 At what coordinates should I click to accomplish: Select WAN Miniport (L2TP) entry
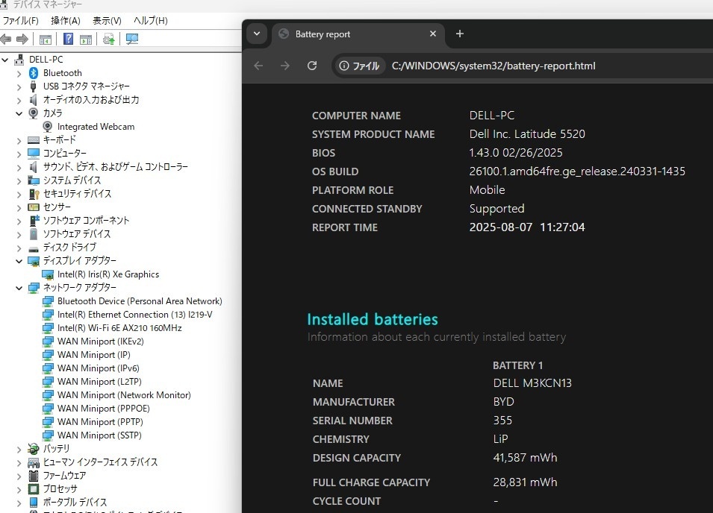[99, 381]
